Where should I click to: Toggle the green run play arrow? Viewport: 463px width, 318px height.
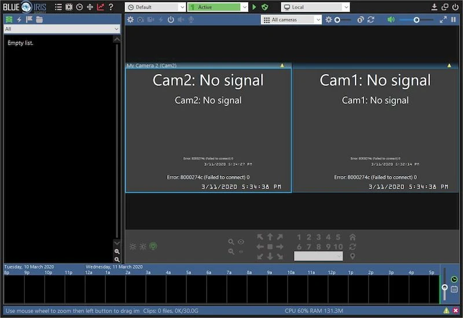coord(254,7)
